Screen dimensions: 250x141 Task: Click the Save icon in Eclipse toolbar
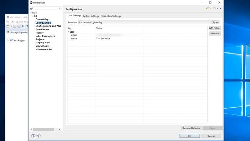pos(14,26)
